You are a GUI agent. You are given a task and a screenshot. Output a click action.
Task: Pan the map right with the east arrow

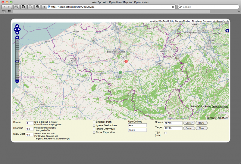coord(20,29)
